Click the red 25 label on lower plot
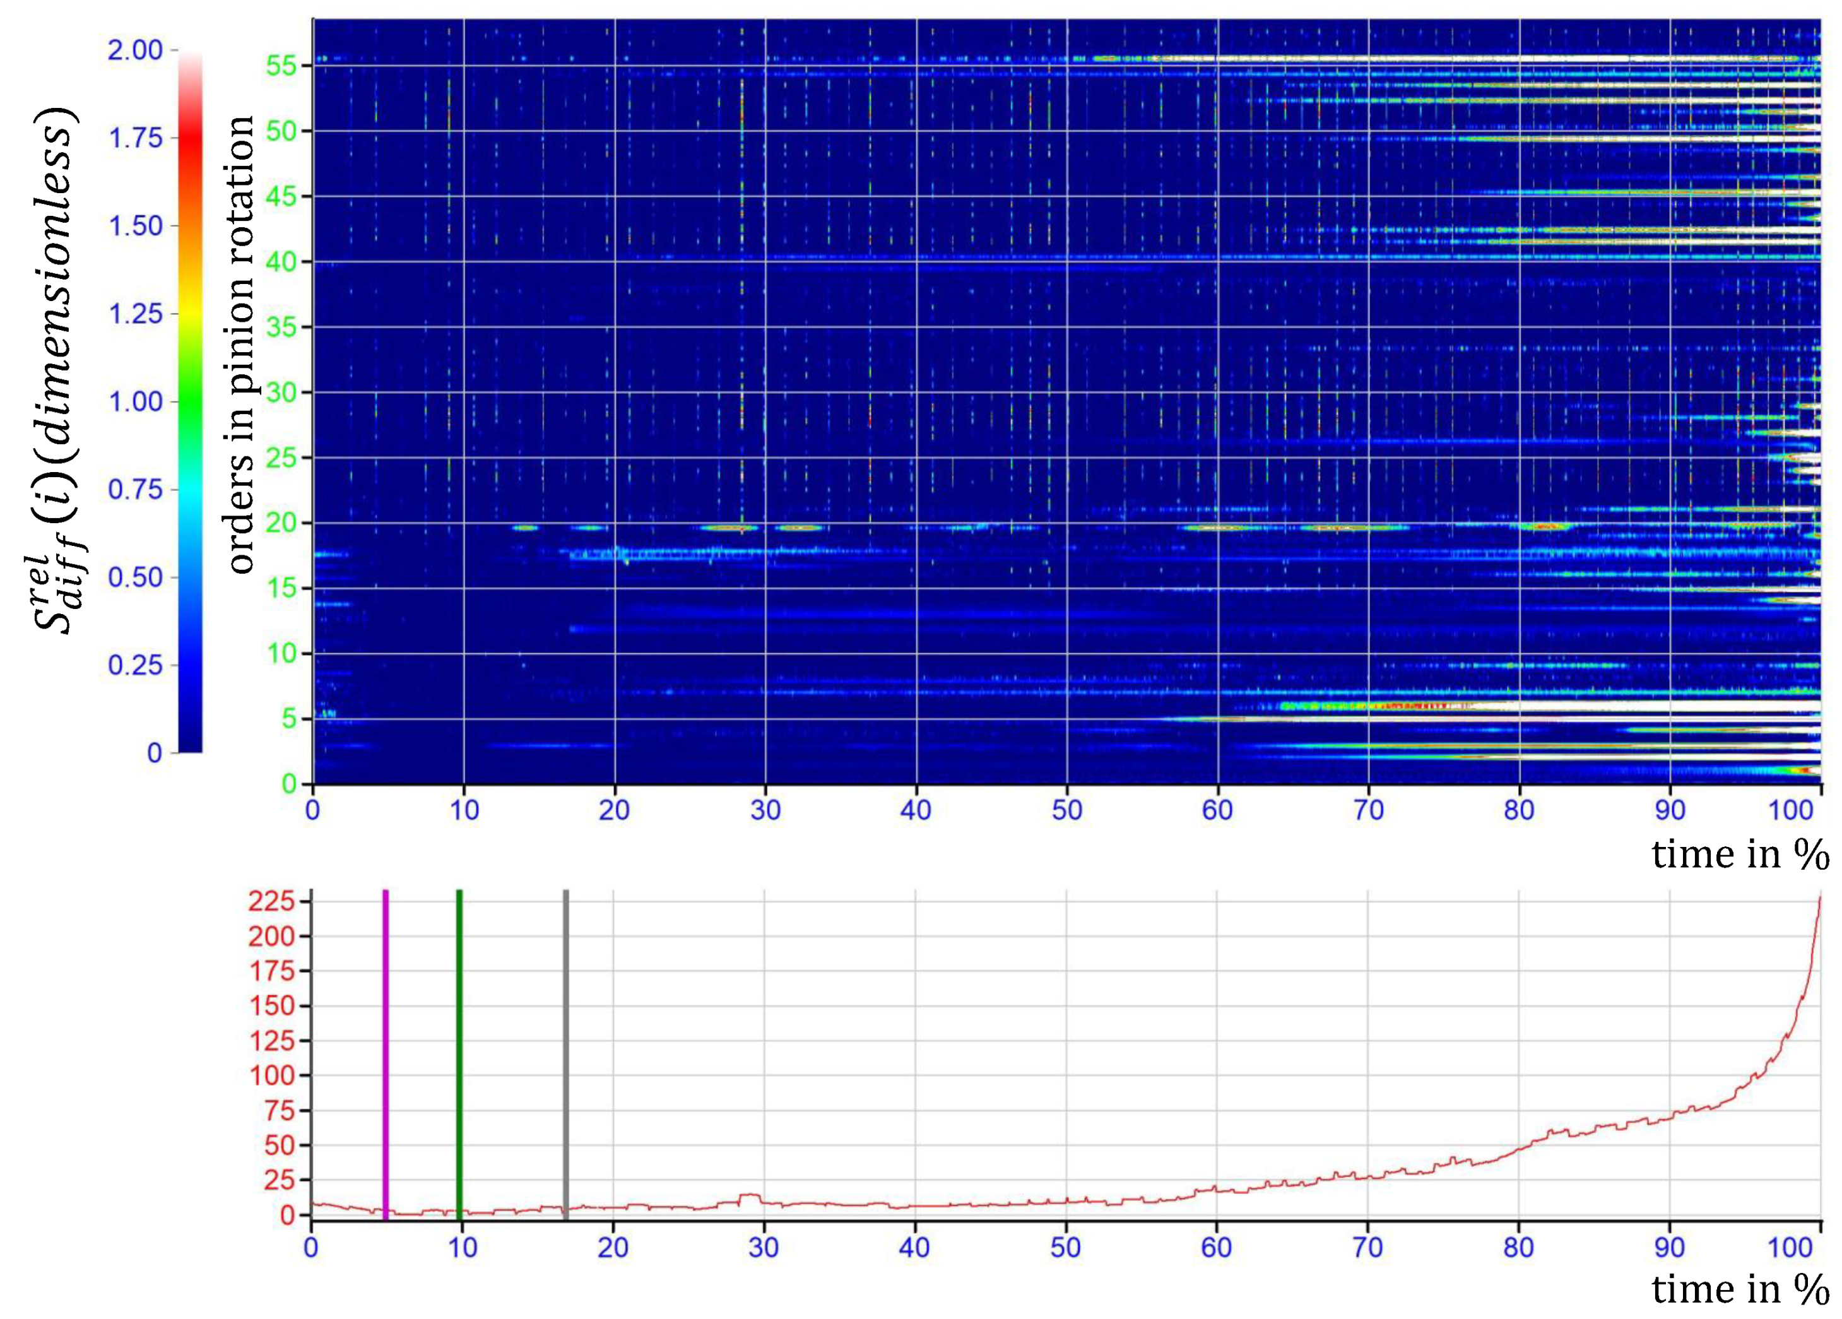The width and height of the screenshot is (1842, 1319). coord(280,1180)
